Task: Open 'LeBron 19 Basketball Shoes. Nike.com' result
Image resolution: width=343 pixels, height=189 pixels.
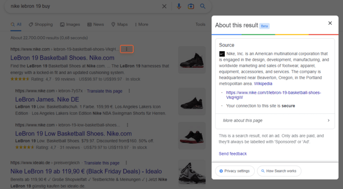Action: point(62,58)
